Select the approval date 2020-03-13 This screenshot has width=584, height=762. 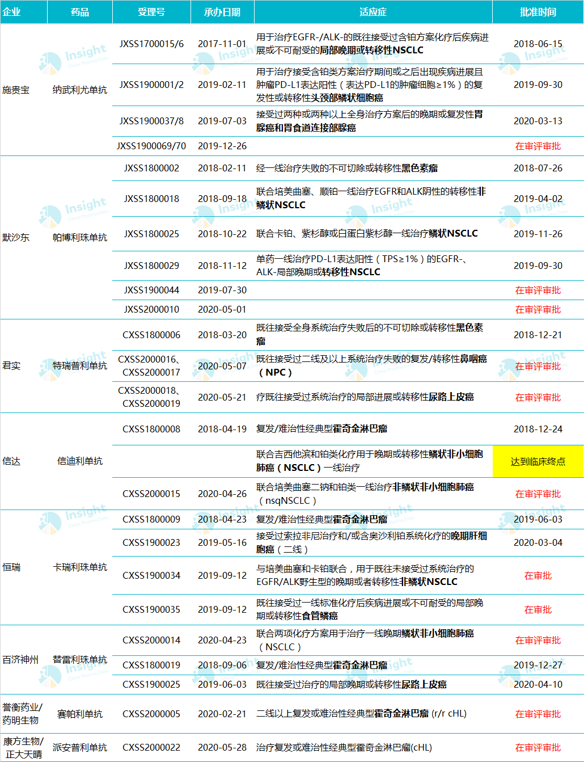point(538,121)
